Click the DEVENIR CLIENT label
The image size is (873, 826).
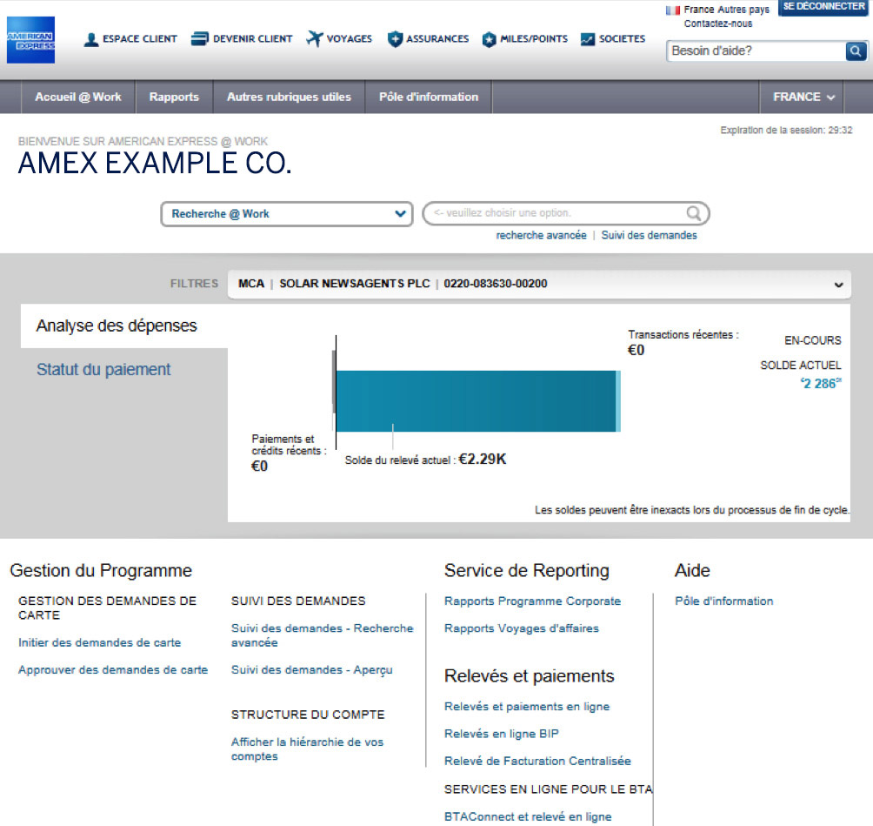[253, 39]
